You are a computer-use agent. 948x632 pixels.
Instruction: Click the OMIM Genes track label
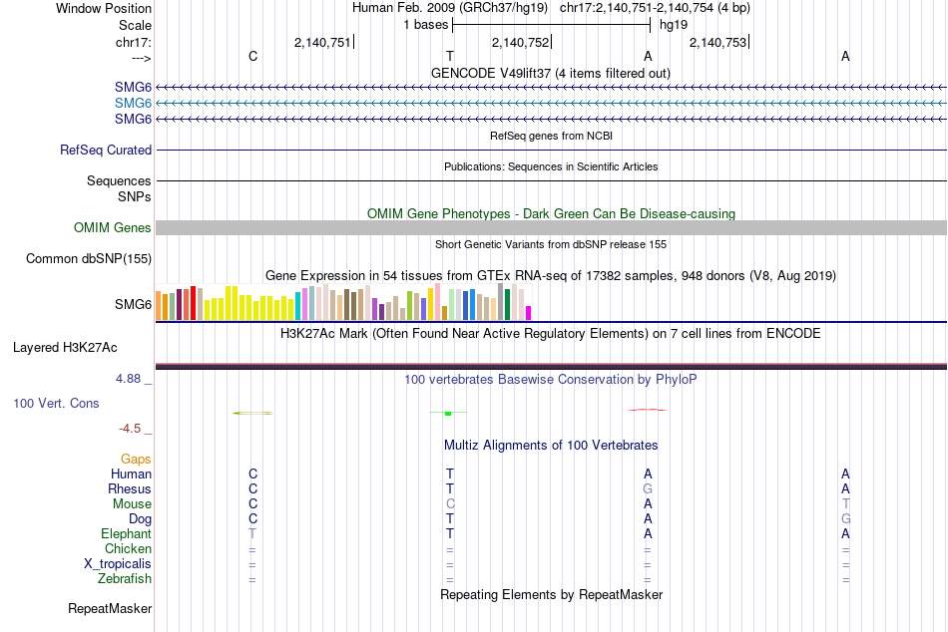[x=113, y=228]
